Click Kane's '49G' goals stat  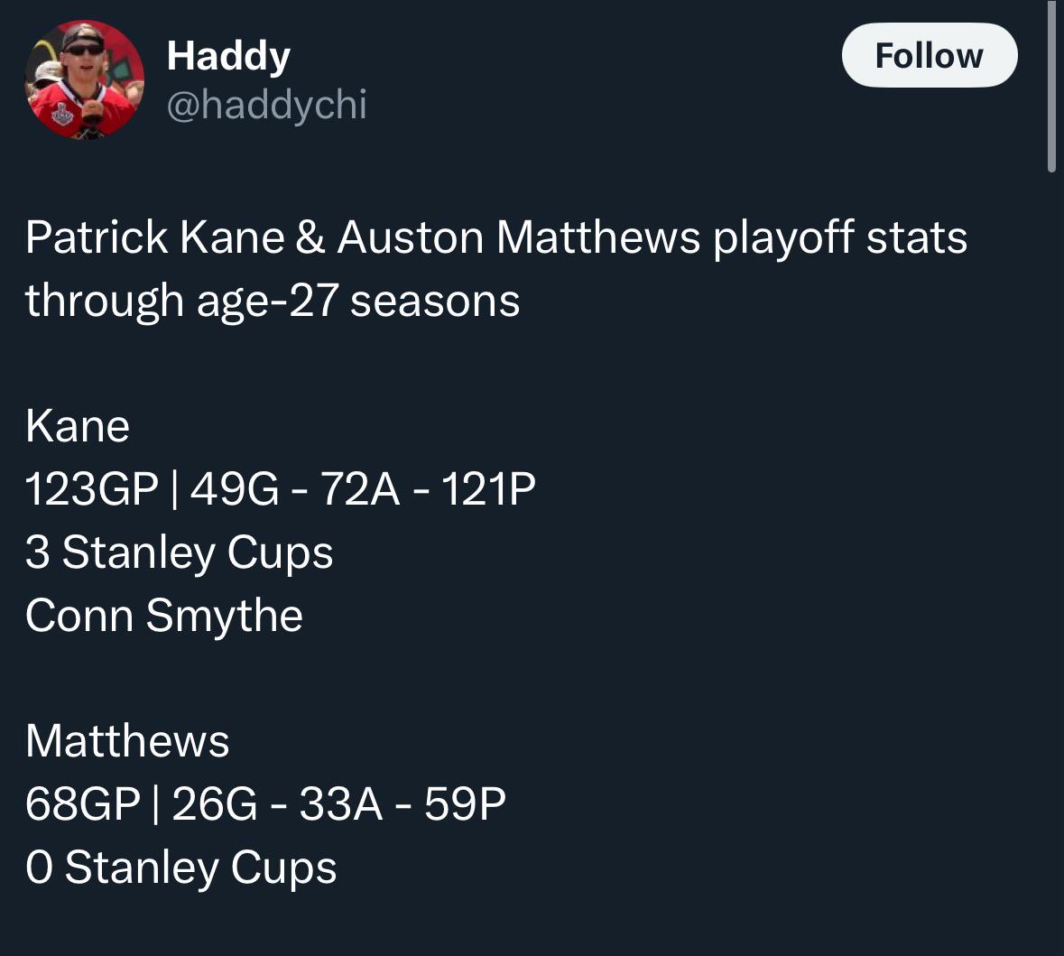coord(234,489)
